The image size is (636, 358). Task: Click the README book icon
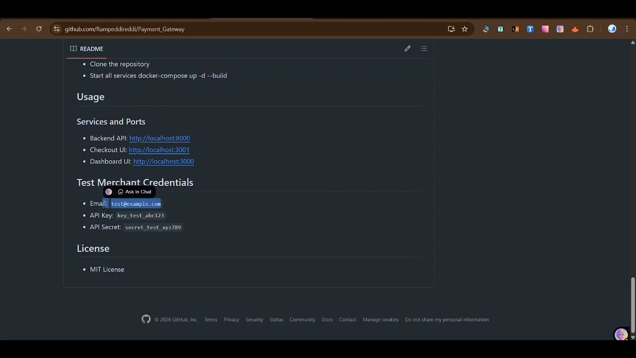point(74,49)
